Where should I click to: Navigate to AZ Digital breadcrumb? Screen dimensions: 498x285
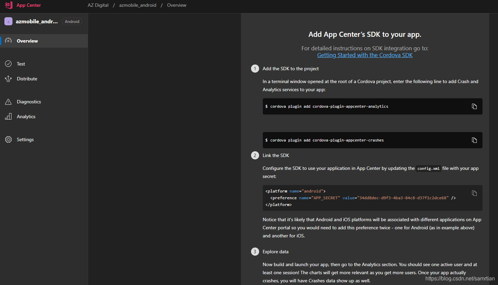pos(98,5)
